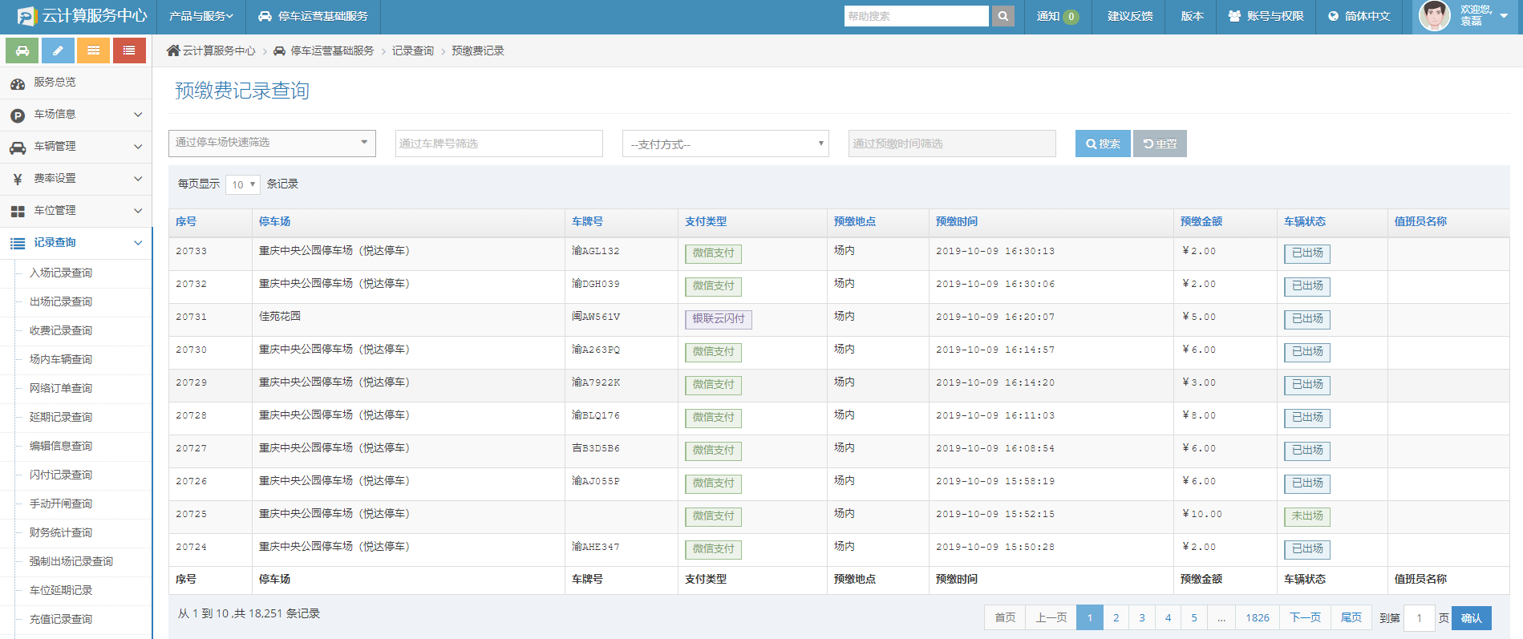Open 收费记录查询 in the sidebar

61,330
